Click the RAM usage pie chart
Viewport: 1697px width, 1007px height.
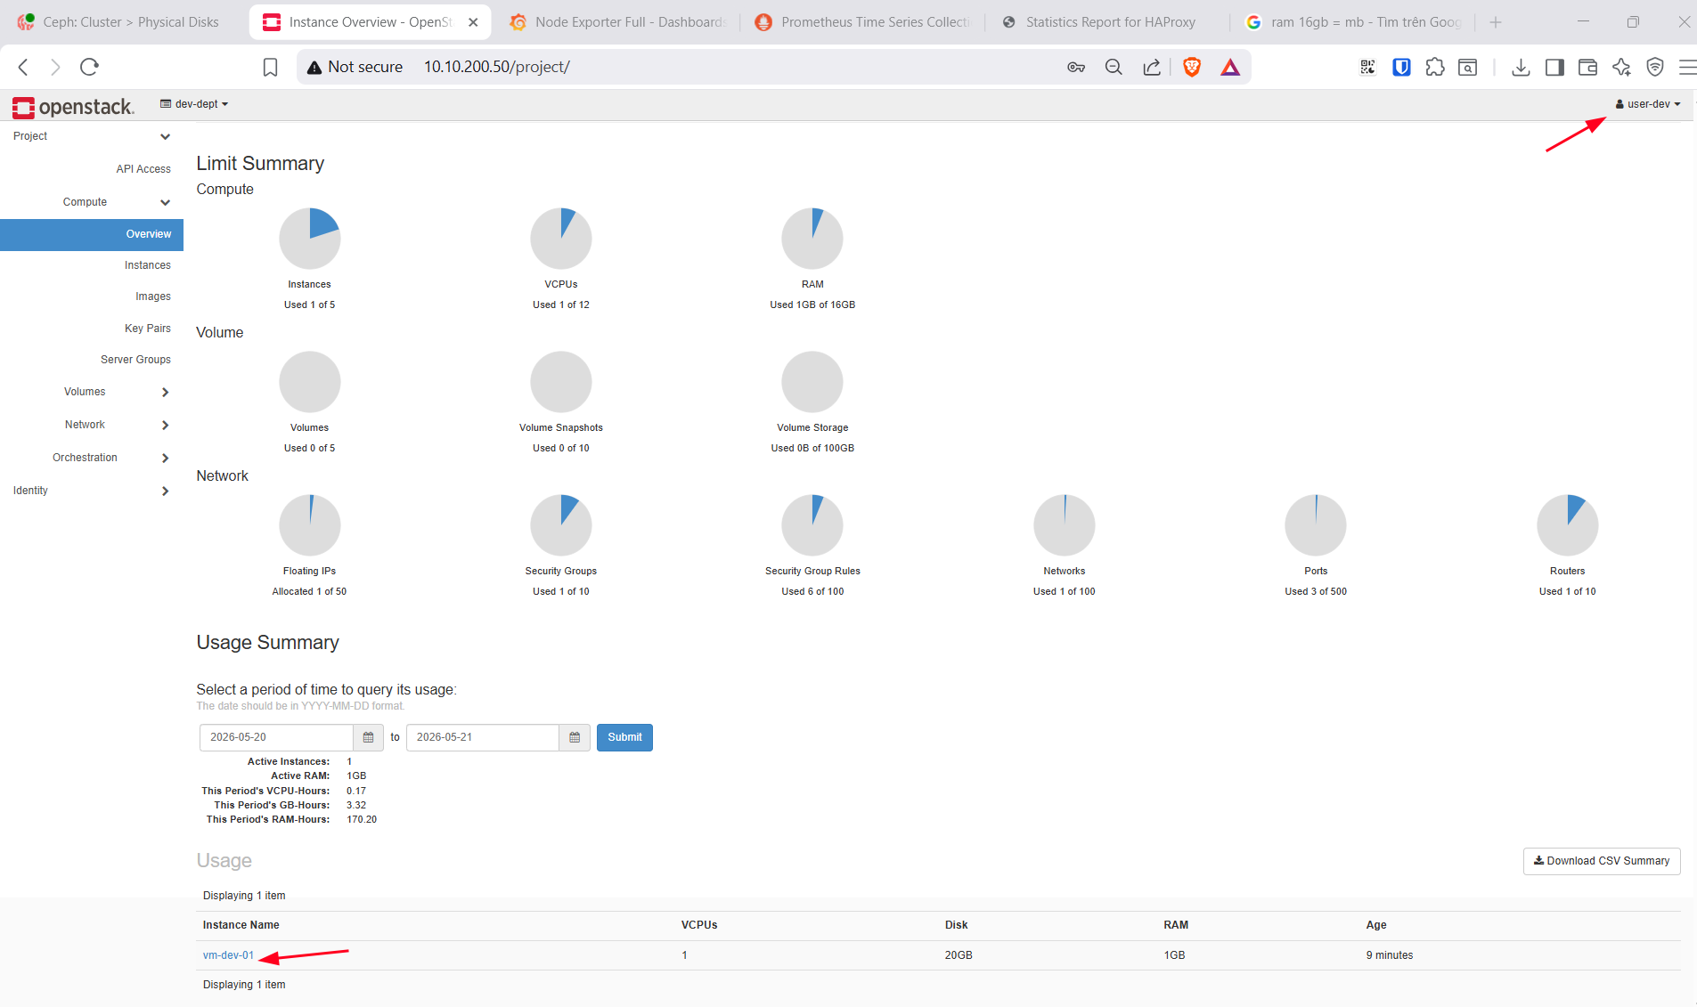coord(812,239)
